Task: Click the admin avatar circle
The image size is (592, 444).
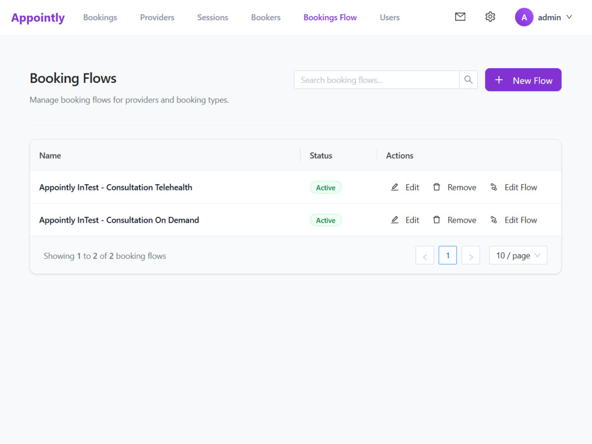Action: tap(524, 17)
